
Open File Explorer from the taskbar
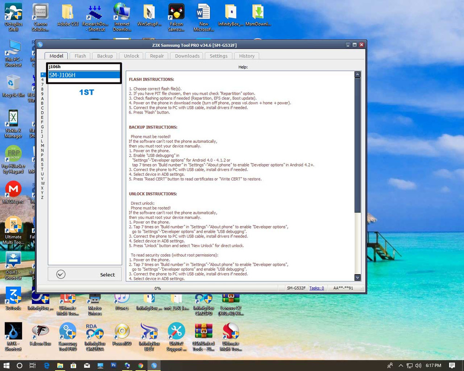[x=60, y=366]
